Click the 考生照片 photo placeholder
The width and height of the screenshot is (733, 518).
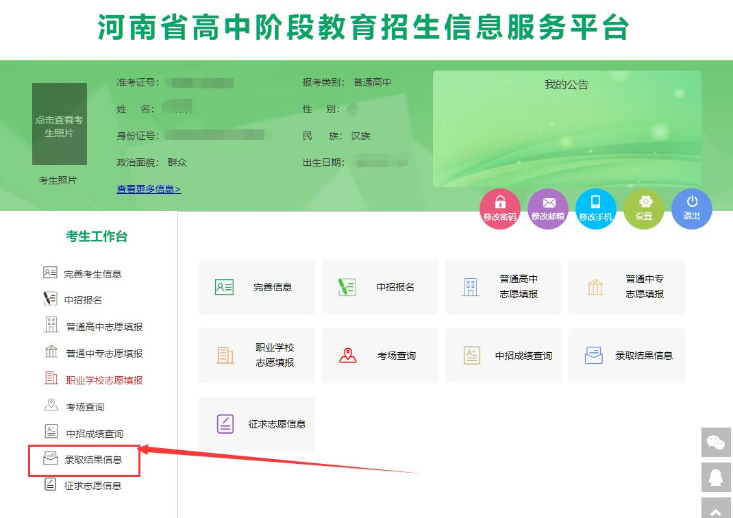pos(60,124)
